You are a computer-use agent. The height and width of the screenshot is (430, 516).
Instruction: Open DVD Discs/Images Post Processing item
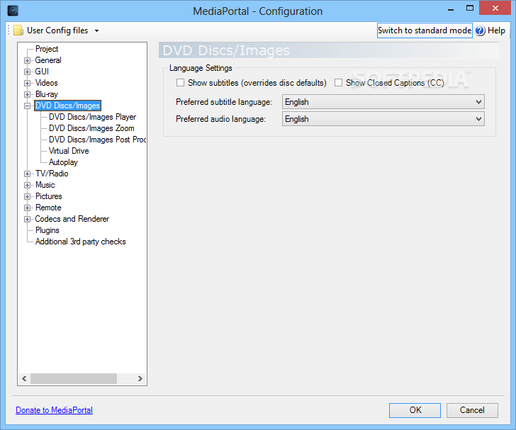pyautogui.click(x=97, y=140)
